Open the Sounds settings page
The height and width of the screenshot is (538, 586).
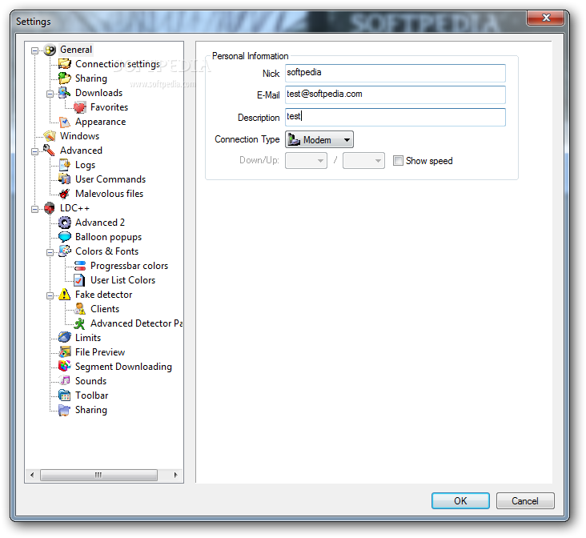(90, 381)
